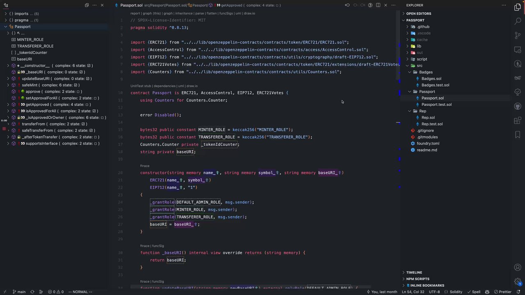The image size is (525, 295).
Task: Open the errors and warnings status indicator
Action: [56, 292]
